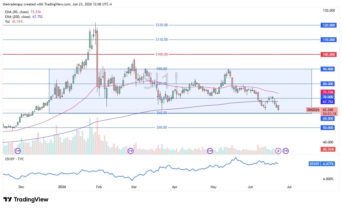Click the $120.00 horizontal line label

(x=162, y=25)
